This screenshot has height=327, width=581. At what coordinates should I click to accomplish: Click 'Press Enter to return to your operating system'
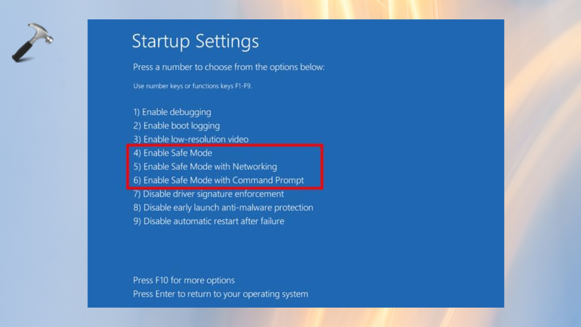pos(220,294)
